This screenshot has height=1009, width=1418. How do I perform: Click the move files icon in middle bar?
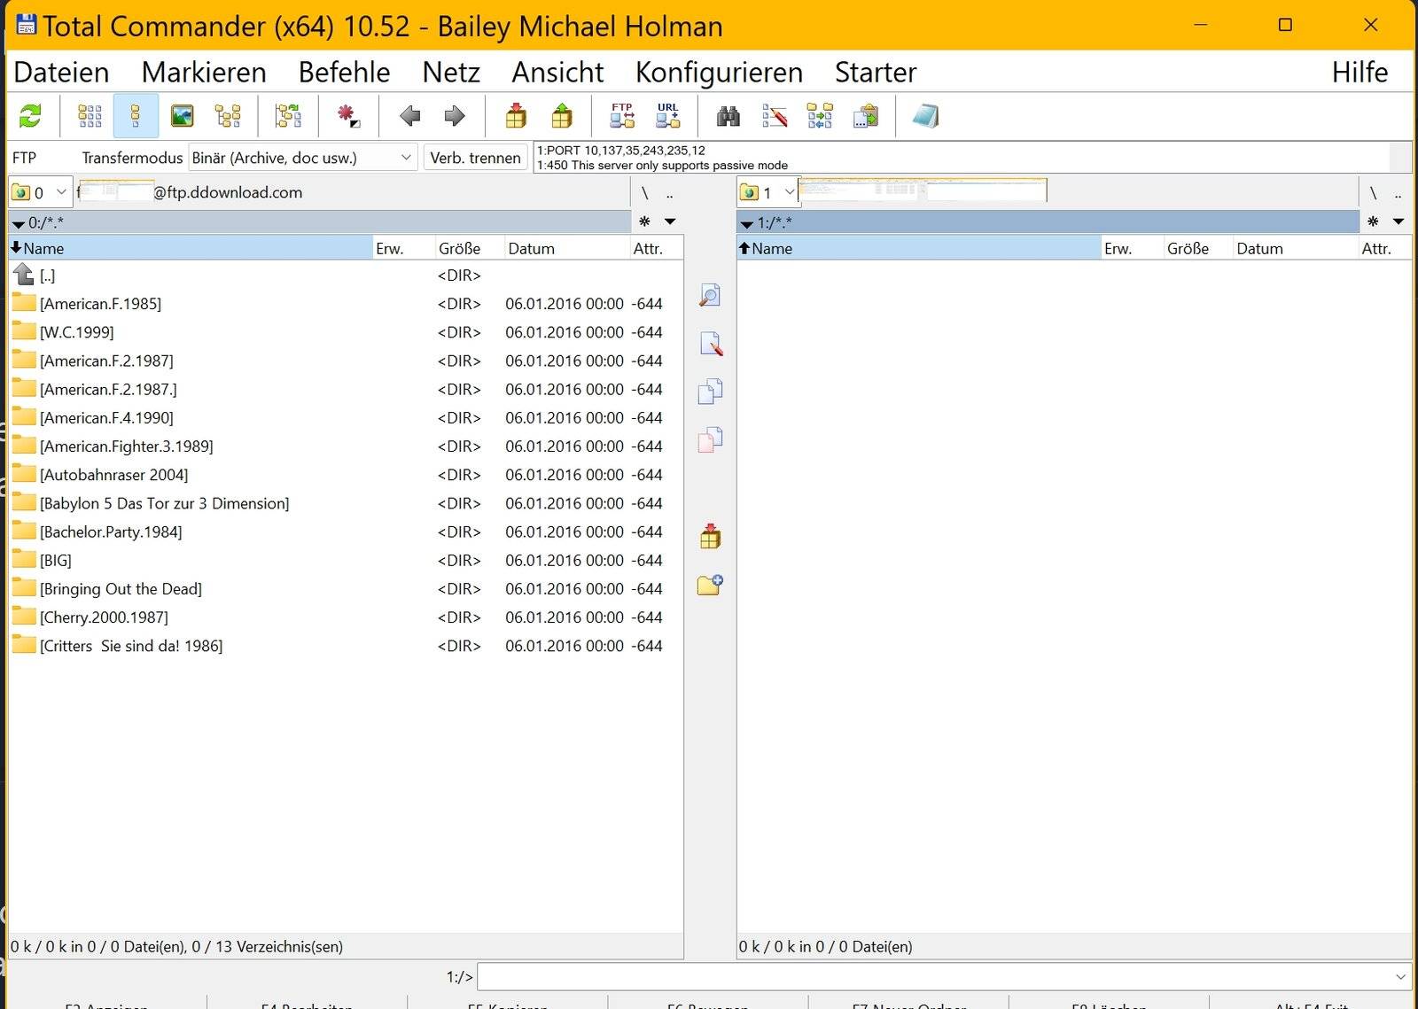tap(710, 439)
